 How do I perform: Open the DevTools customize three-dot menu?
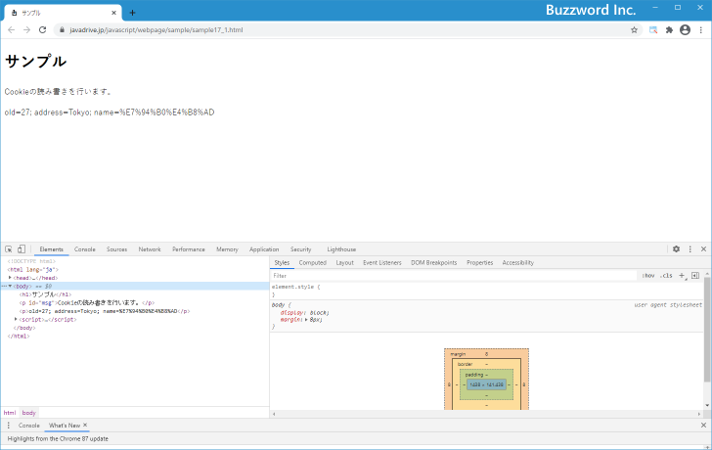[x=690, y=248]
